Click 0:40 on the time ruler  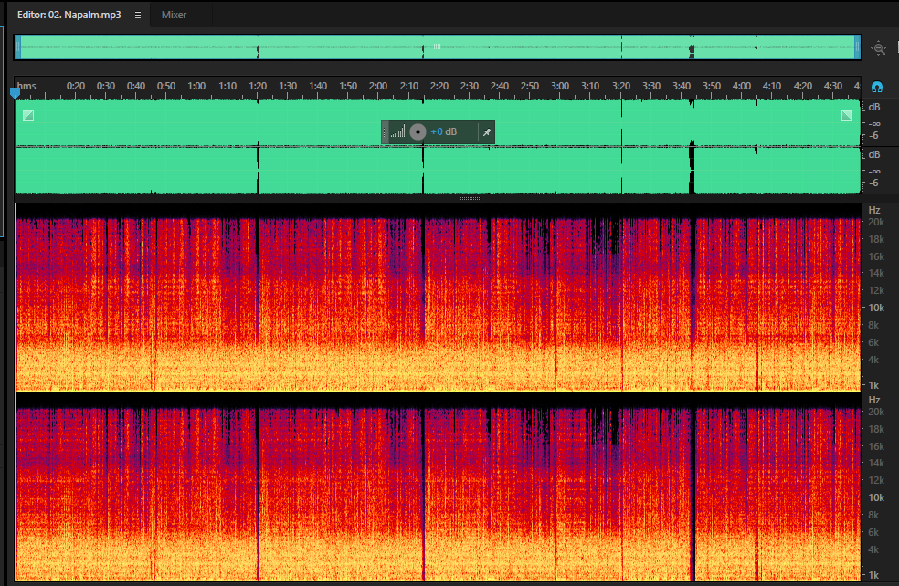[136, 86]
